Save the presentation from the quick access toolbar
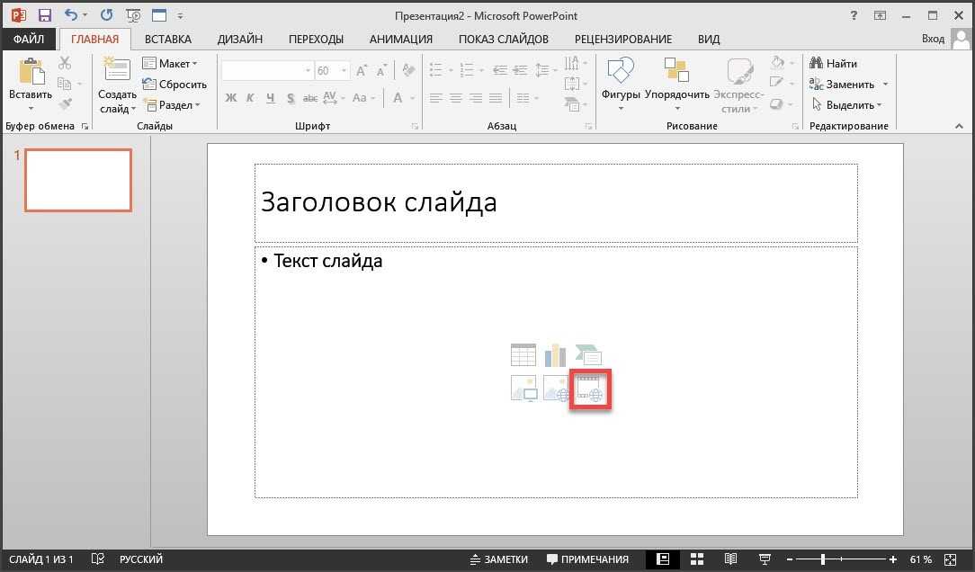Screen dimensions: 975x572 pyautogui.click(x=44, y=15)
